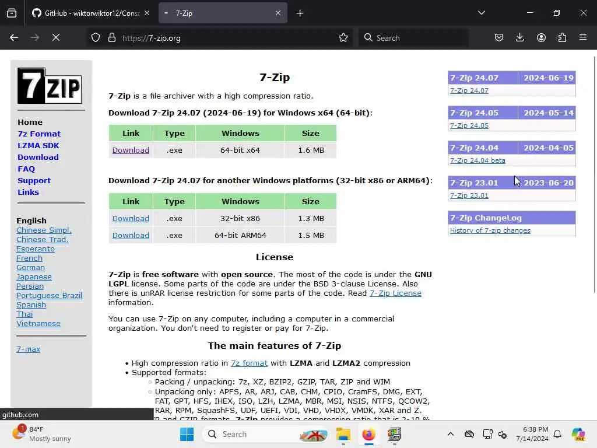Open the Firefox account icon
This screenshot has height=448, width=597.
click(541, 38)
